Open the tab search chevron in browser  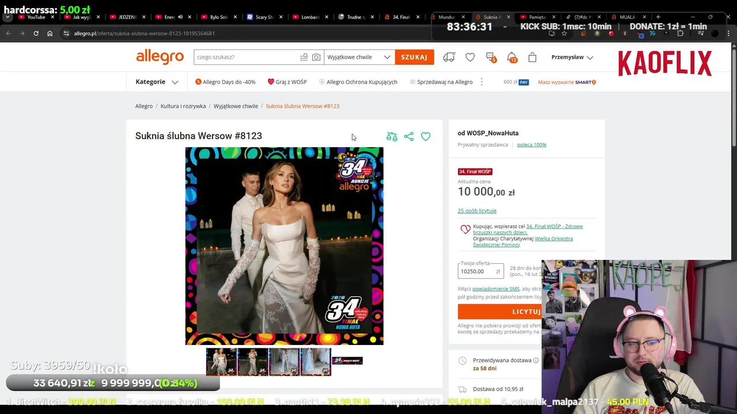click(8, 17)
